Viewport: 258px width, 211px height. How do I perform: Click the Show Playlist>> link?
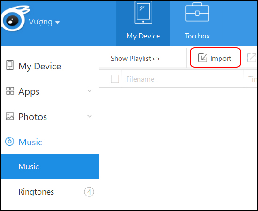pyautogui.click(x=135, y=59)
